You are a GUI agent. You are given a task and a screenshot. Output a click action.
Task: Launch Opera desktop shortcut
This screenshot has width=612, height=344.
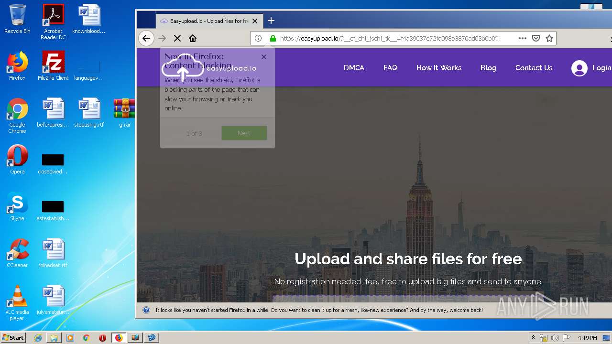(x=17, y=160)
